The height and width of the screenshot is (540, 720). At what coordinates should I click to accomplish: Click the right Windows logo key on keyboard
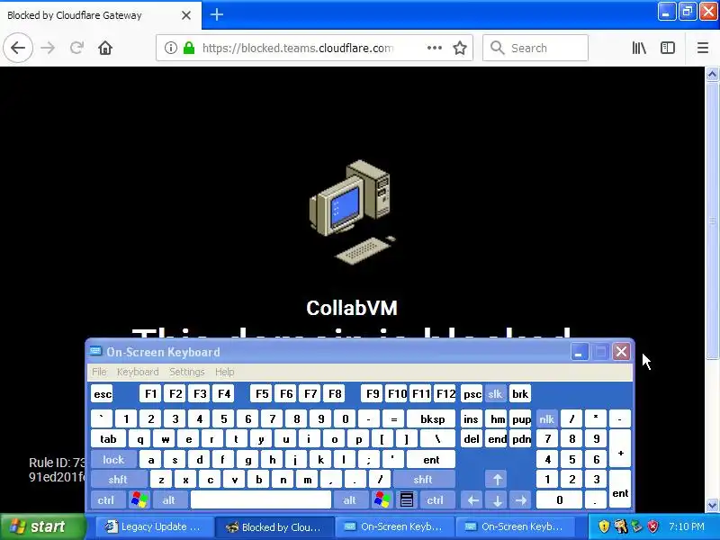click(382, 500)
